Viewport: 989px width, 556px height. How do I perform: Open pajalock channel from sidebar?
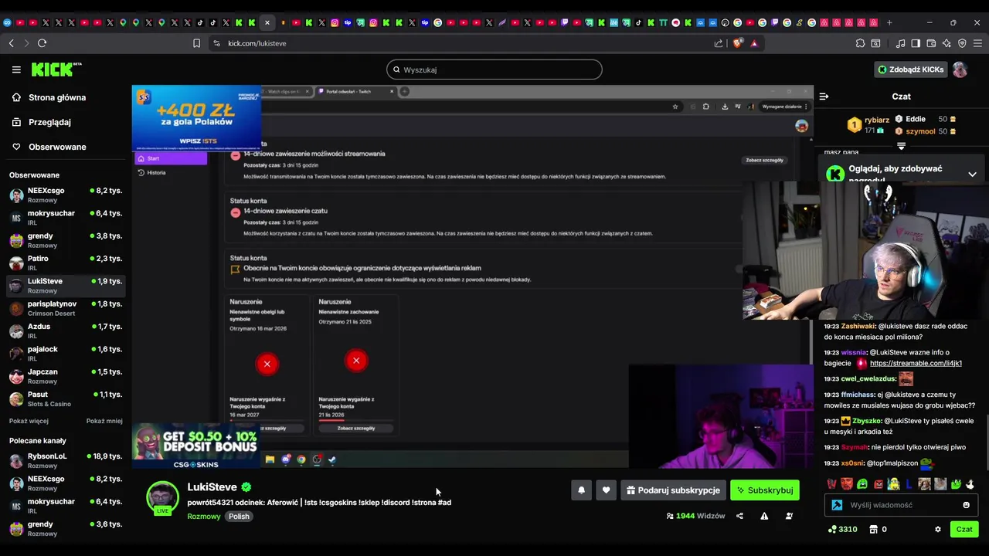66,354
